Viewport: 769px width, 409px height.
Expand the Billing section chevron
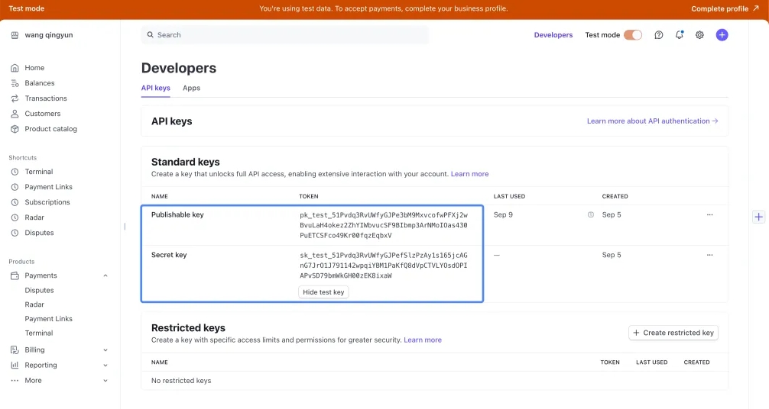coord(105,350)
